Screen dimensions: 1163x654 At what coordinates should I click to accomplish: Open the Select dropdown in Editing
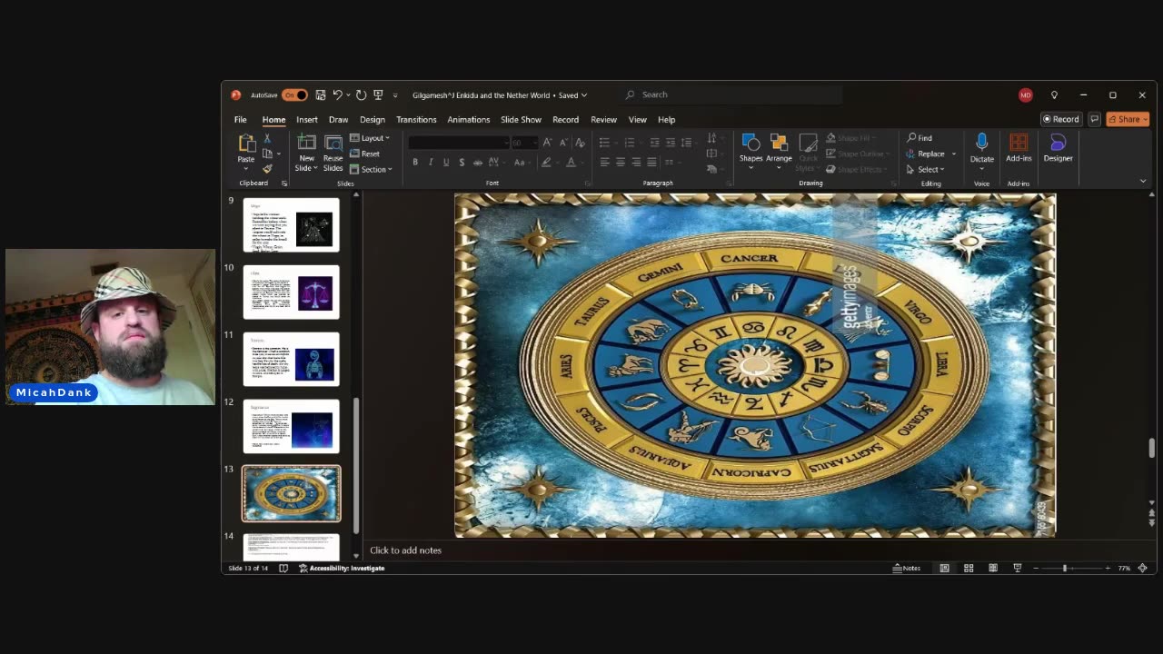(x=927, y=169)
